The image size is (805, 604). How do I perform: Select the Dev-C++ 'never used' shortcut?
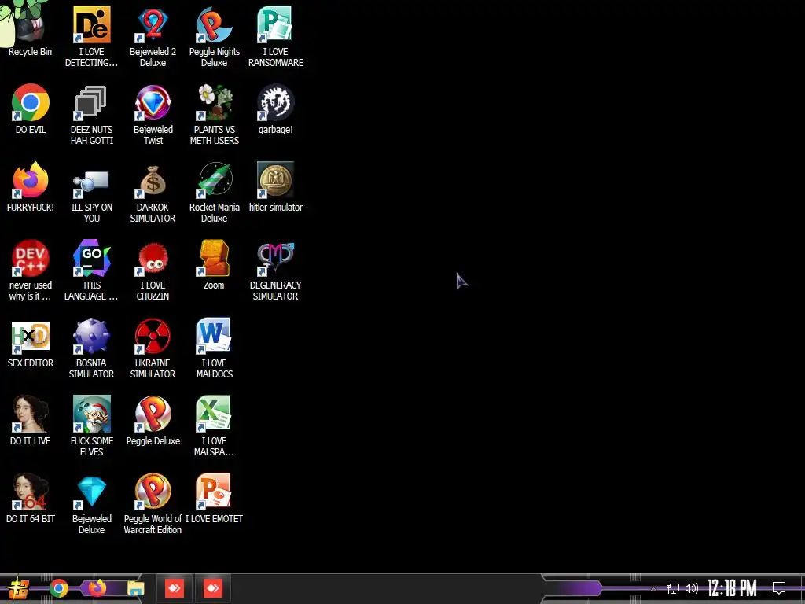pos(31,258)
